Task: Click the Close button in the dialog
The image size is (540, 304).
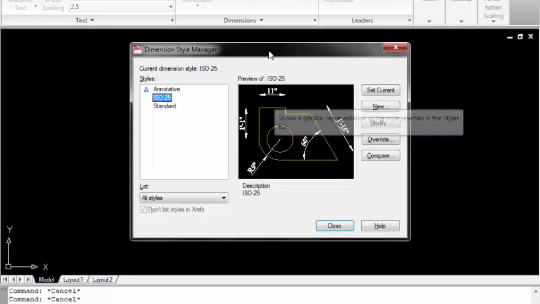Action: point(335,226)
